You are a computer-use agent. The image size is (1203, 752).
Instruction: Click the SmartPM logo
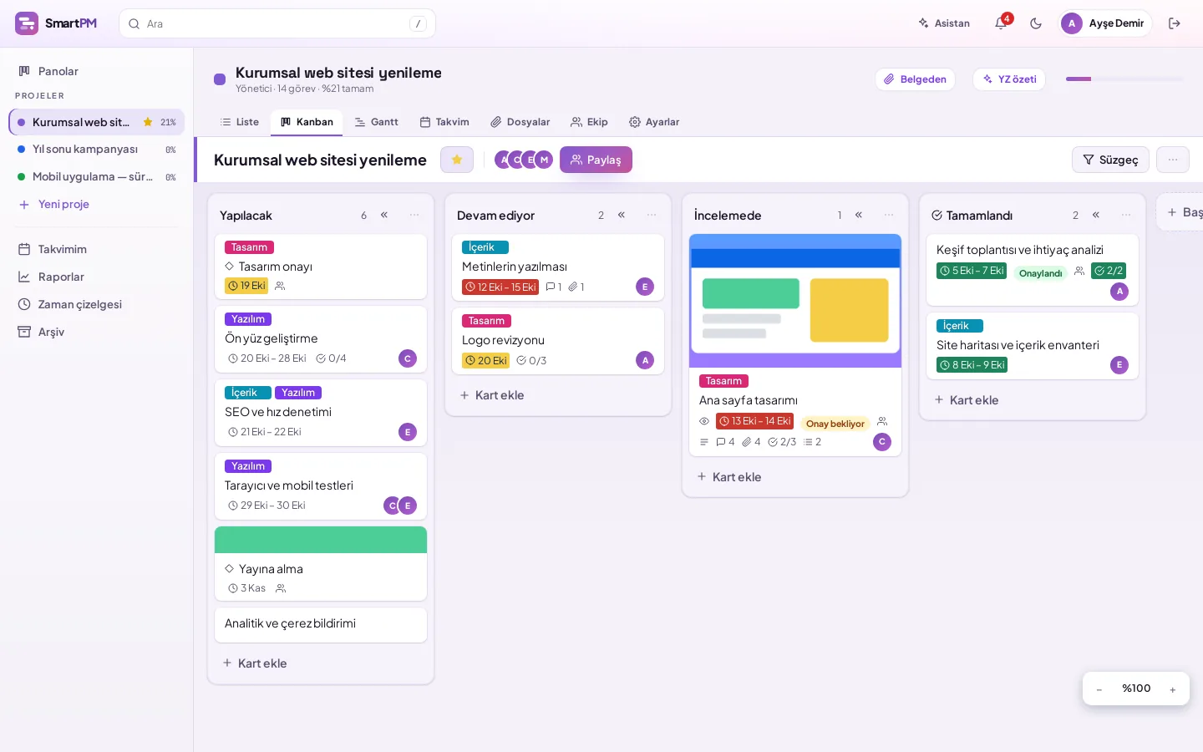56,23
